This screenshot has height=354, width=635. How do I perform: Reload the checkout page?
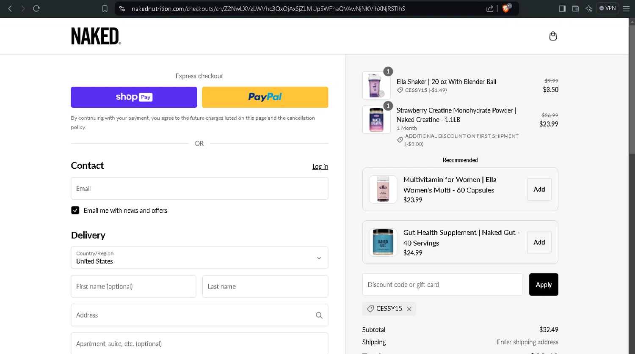(x=36, y=8)
